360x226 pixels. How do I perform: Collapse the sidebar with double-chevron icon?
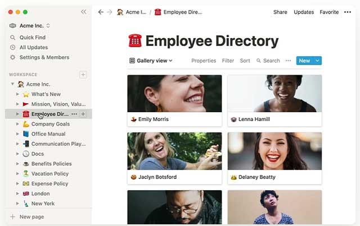click(x=84, y=12)
